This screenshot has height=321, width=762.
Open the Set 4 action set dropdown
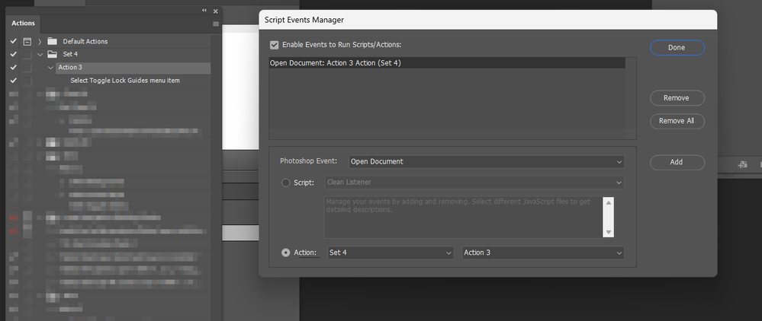[x=390, y=253]
